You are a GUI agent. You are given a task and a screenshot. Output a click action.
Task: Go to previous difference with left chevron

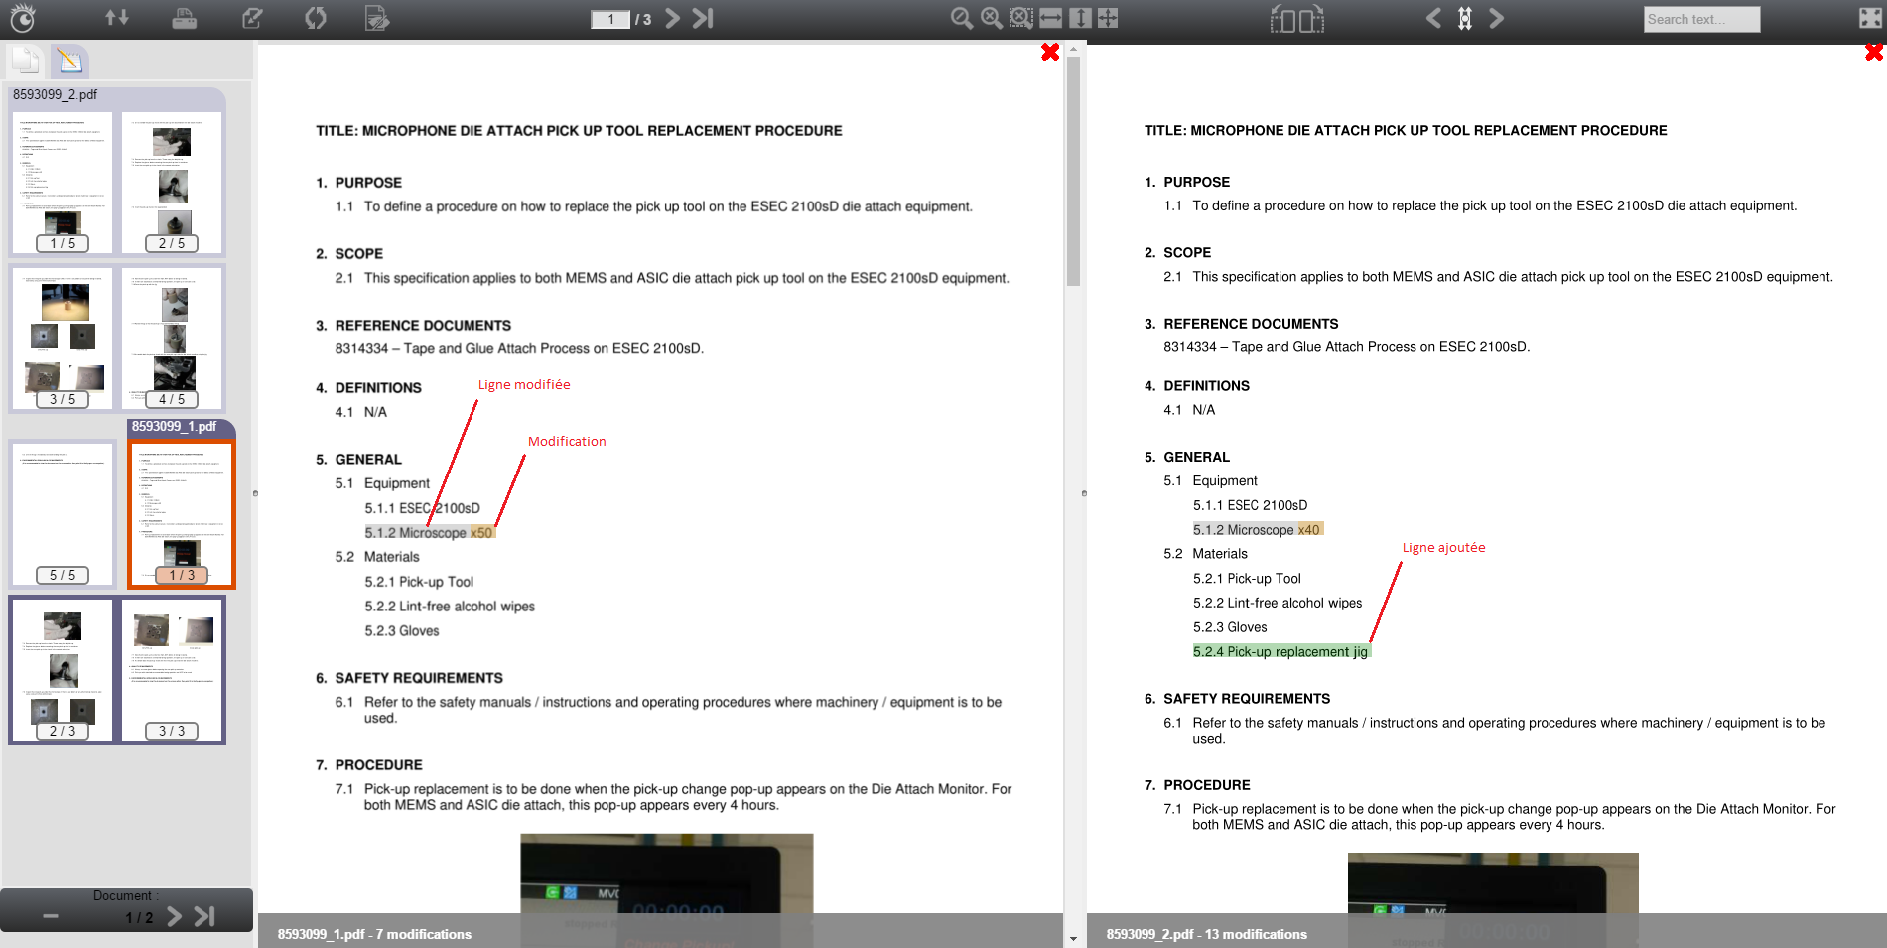click(1433, 18)
